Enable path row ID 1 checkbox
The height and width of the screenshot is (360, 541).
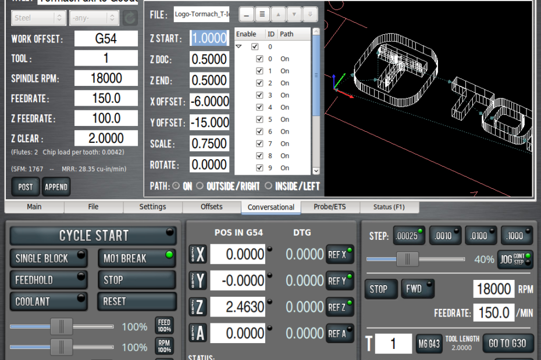(x=259, y=71)
